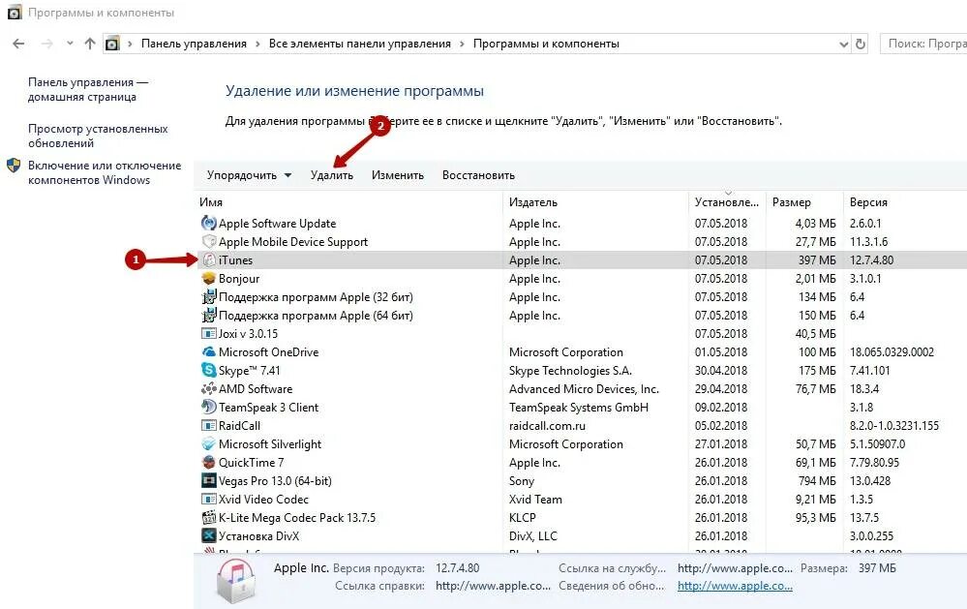
Task: Select the Apple Software Update name
Action: pyautogui.click(x=277, y=224)
